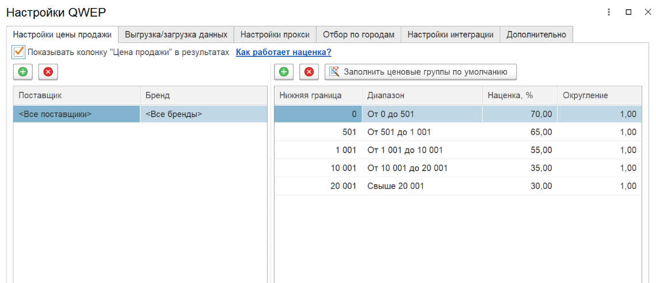Click lower bound cell with value 501
The image size is (656, 283).
click(x=318, y=133)
